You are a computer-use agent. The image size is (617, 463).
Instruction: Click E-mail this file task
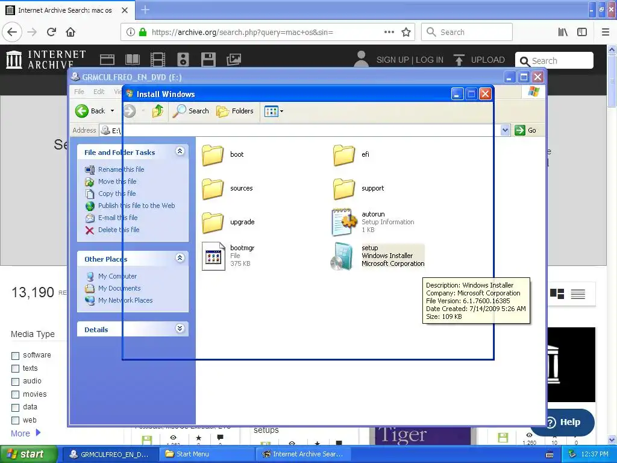117,218
